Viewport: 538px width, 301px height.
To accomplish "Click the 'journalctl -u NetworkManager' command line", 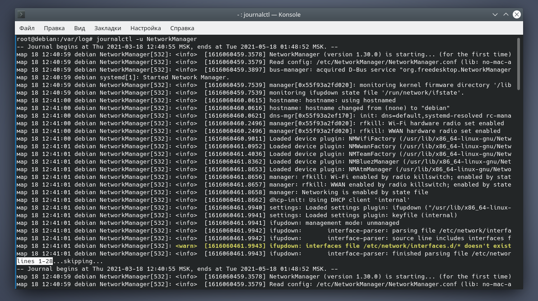I will pyautogui.click(x=147, y=39).
